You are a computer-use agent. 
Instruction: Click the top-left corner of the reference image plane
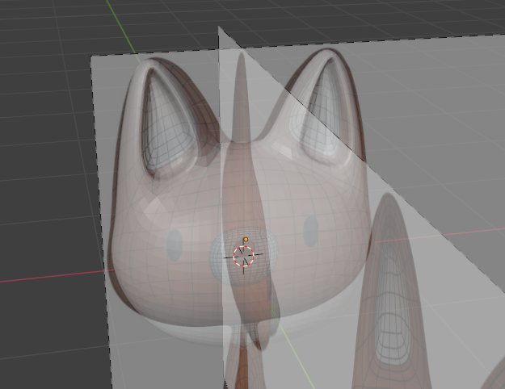pyautogui.click(x=92, y=56)
